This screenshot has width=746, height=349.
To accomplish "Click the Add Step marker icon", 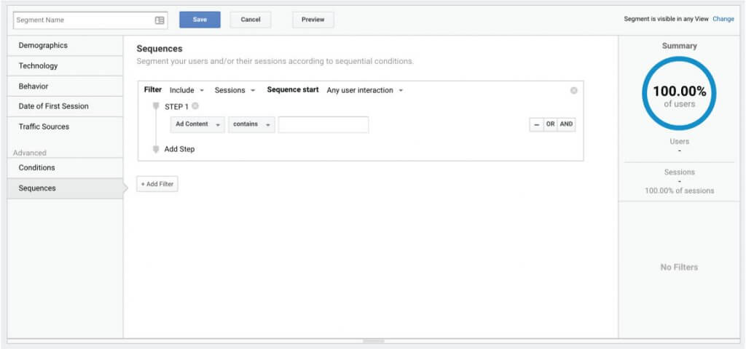I will coord(156,149).
